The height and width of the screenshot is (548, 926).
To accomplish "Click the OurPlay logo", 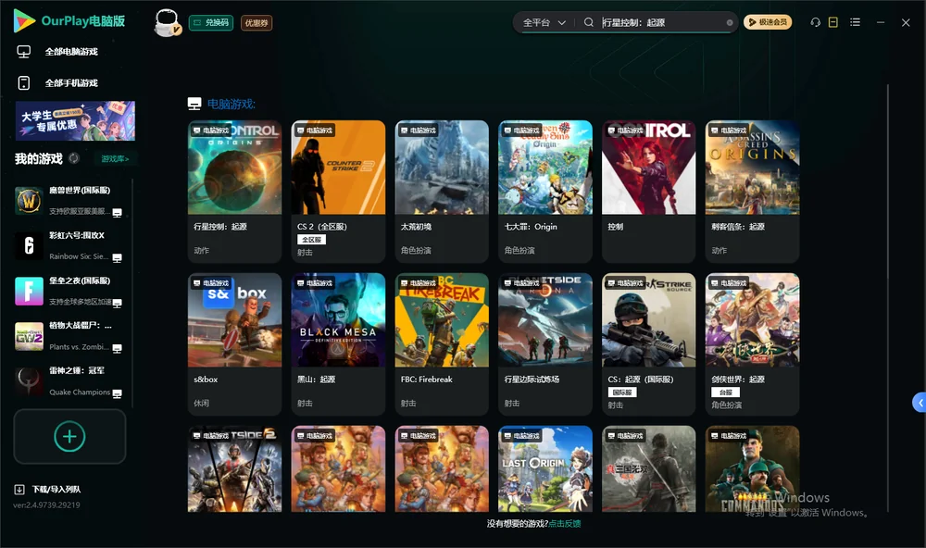I will (69, 21).
